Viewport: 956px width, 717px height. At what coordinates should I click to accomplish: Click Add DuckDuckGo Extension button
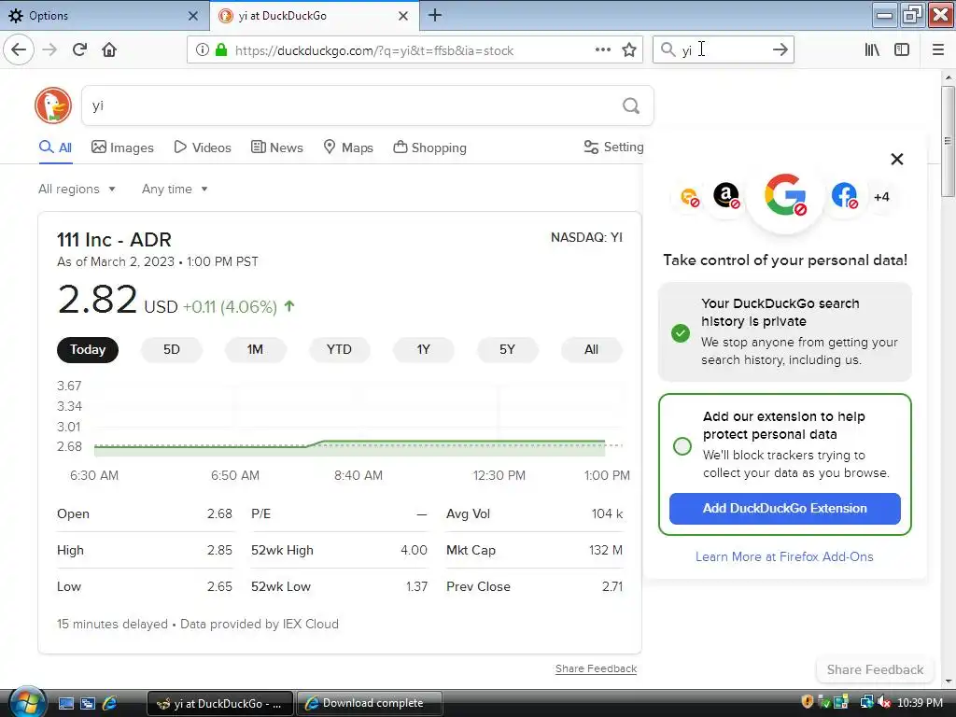tap(784, 509)
